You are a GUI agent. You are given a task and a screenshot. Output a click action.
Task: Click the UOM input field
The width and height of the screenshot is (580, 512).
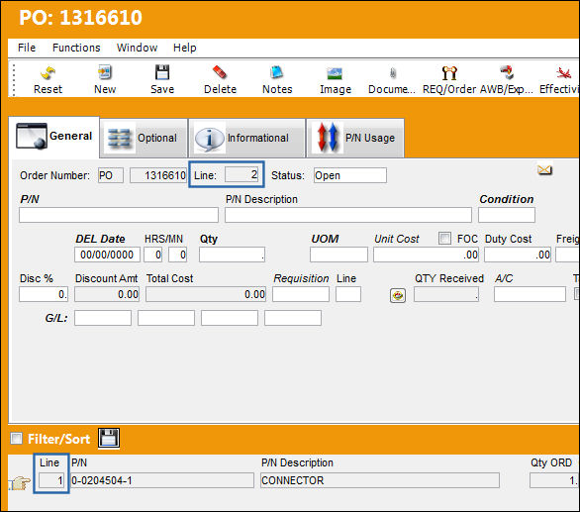(338, 255)
